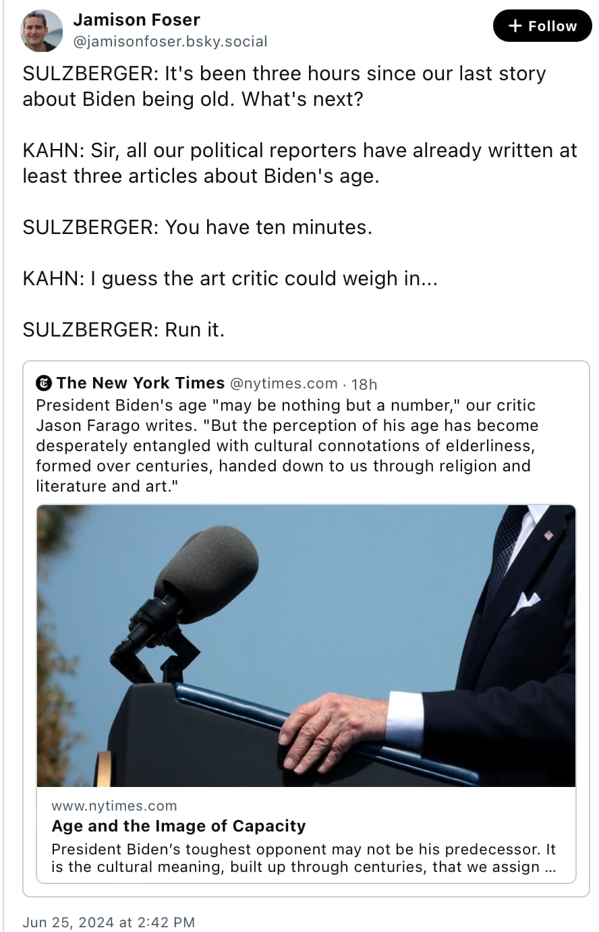Open the @jamisonfoser.bsky.social handle
This screenshot has height=932, width=599.
[x=170, y=42]
